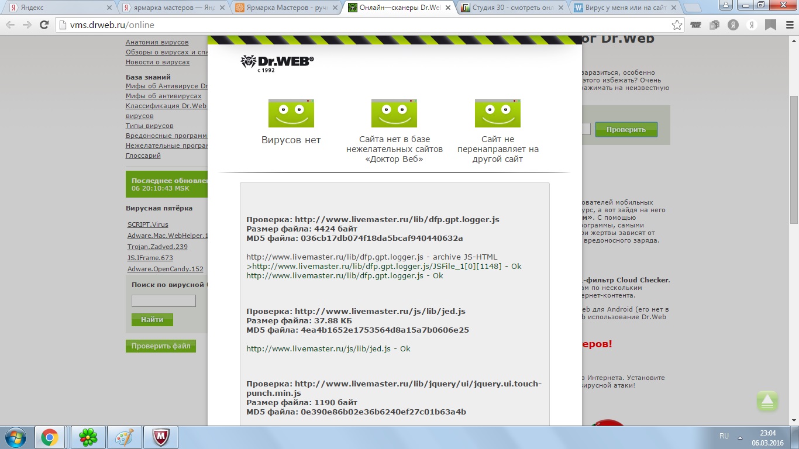Click the first extension icon after the star
799x449 pixels.
pos(695,25)
